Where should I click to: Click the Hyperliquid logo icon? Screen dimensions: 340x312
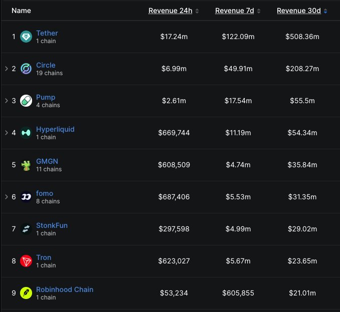26,133
